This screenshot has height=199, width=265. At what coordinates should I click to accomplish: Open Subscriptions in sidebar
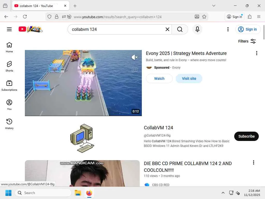coord(9,86)
